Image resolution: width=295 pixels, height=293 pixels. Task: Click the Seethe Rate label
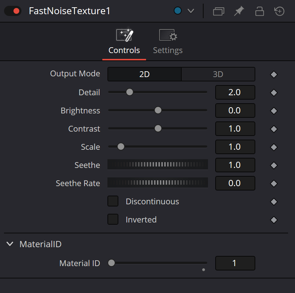coord(78,183)
